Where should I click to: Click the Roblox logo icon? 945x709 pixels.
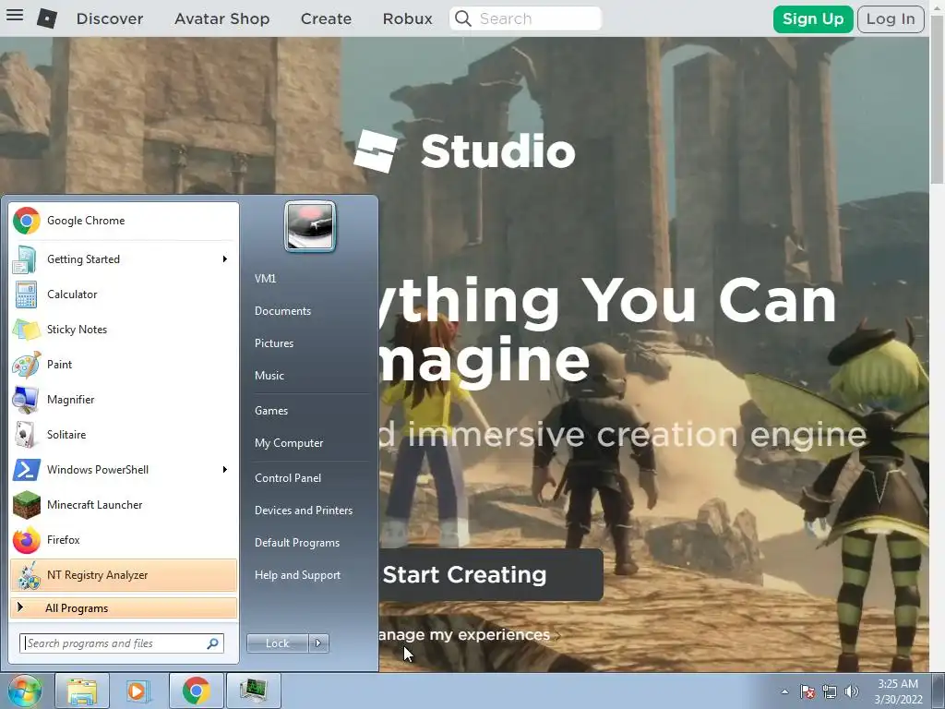click(47, 18)
